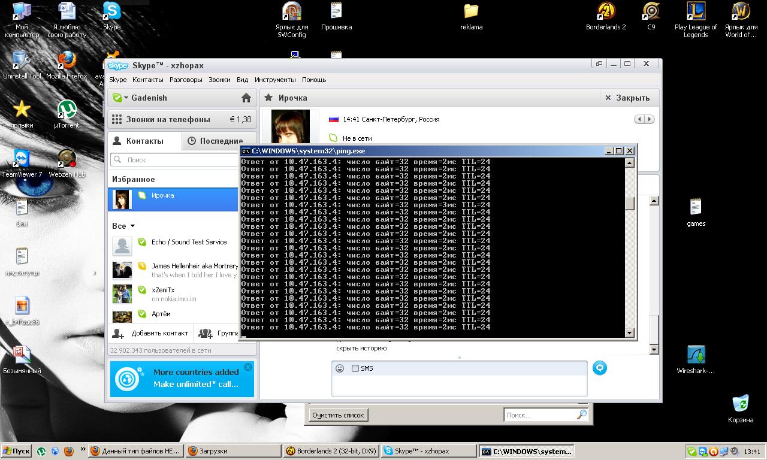The image size is (767, 460).
Task: Open the emoticon picker in message box
Action: (x=340, y=368)
